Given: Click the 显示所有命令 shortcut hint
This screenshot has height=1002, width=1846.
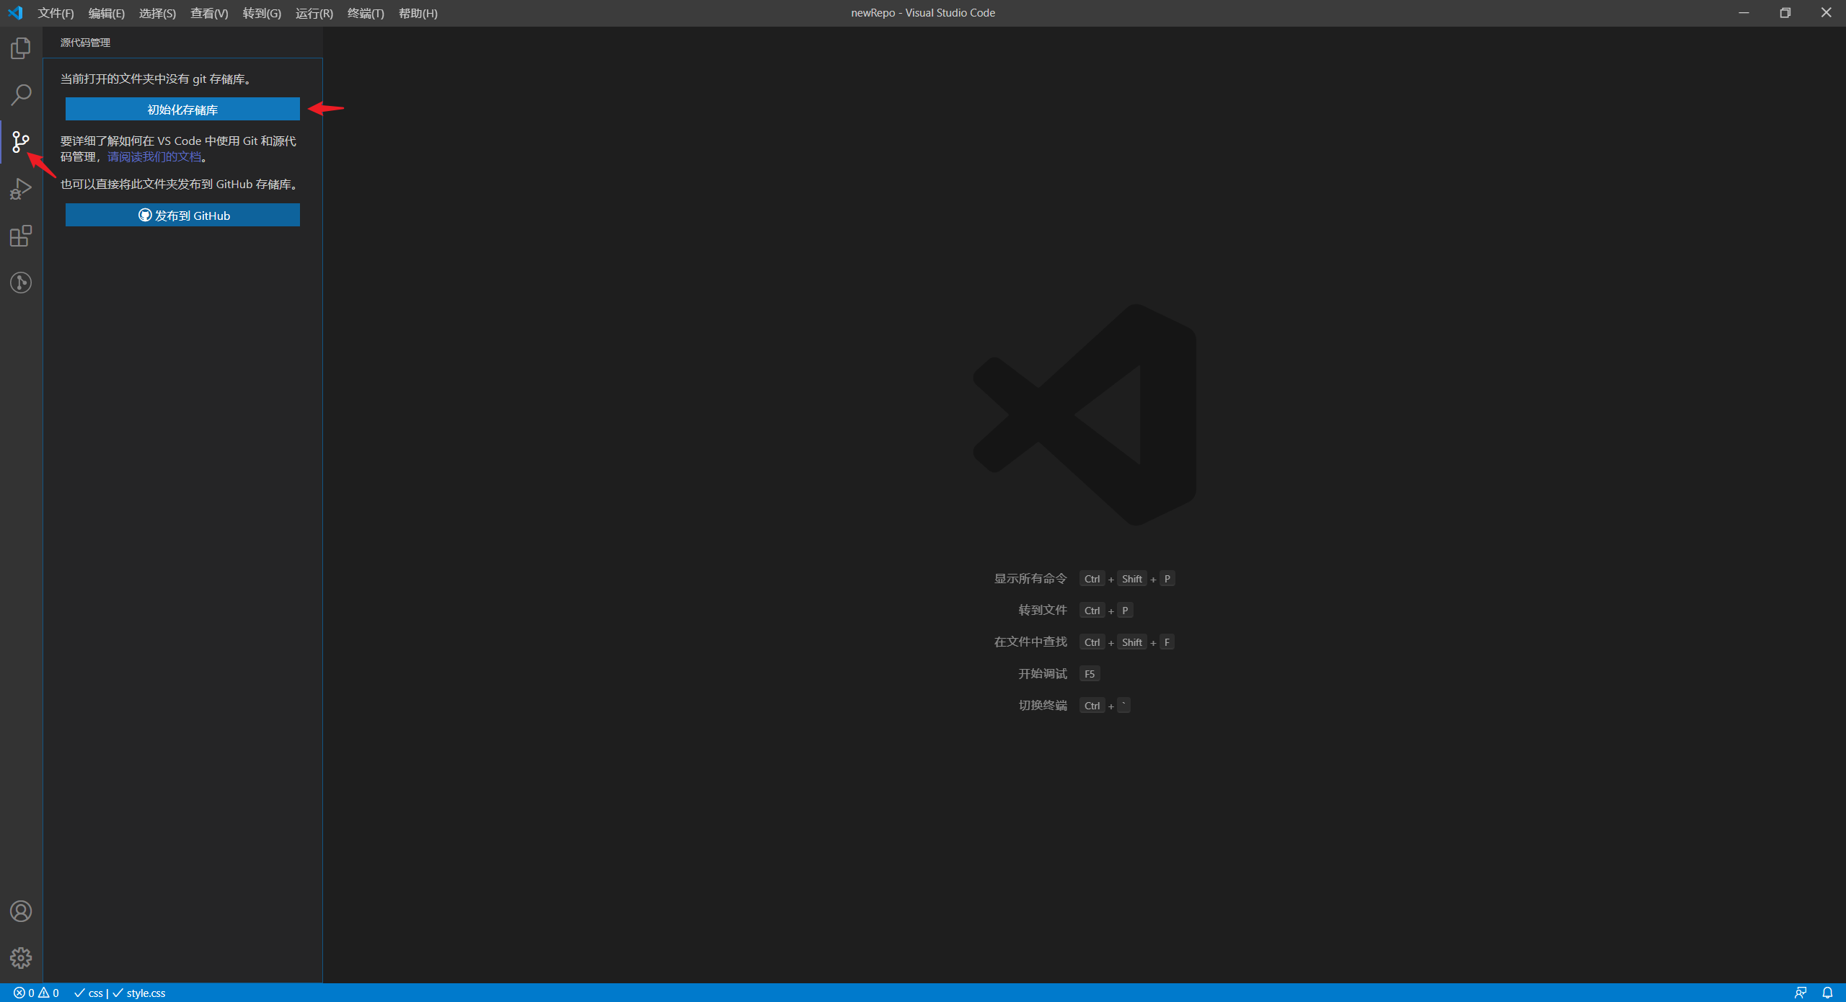Looking at the screenshot, I should click(x=1030, y=578).
